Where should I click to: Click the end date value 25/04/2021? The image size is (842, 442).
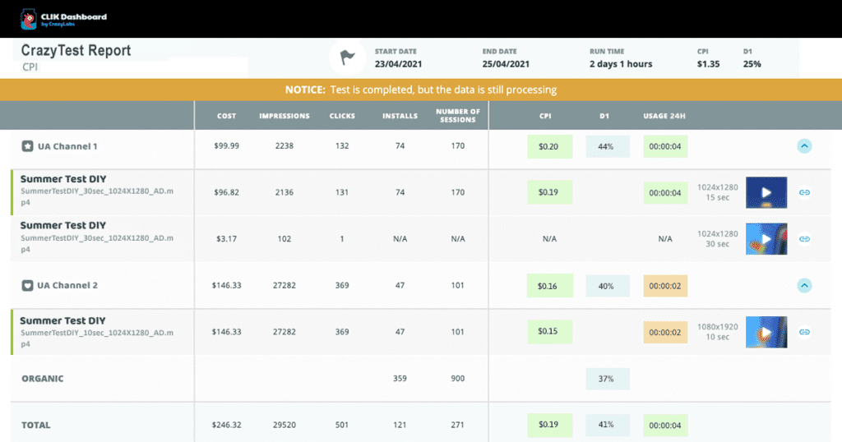(x=506, y=64)
